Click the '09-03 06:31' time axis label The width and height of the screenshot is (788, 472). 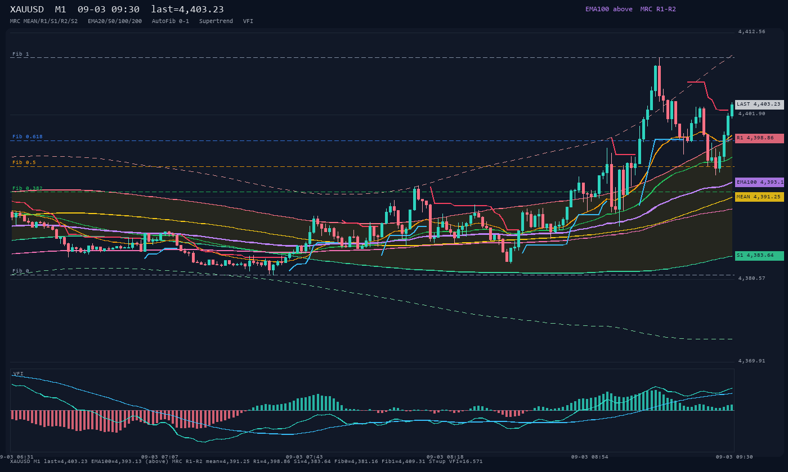17,457
